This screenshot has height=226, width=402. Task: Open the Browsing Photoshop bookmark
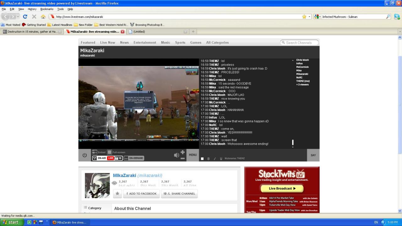147,25
